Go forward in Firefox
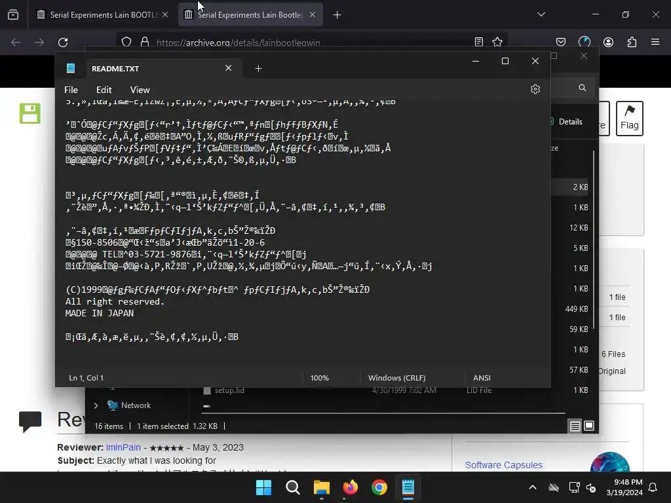 coord(39,43)
